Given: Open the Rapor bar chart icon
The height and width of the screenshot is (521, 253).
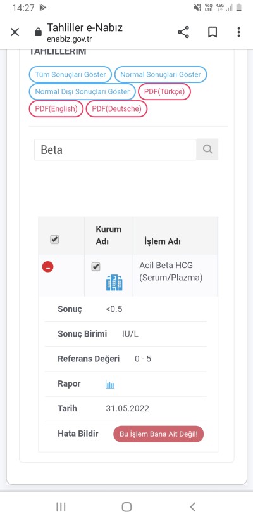Looking at the screenshot, I should point(110,385).
